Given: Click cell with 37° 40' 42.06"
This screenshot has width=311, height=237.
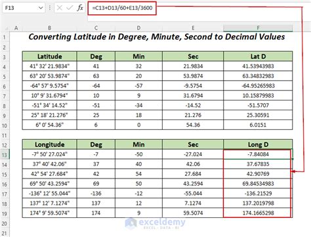Looking at the screenshot, I should pyautogui.click(x=49, y=164).
